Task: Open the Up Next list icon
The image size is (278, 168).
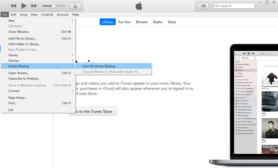Action: click(x=203, y=6)
